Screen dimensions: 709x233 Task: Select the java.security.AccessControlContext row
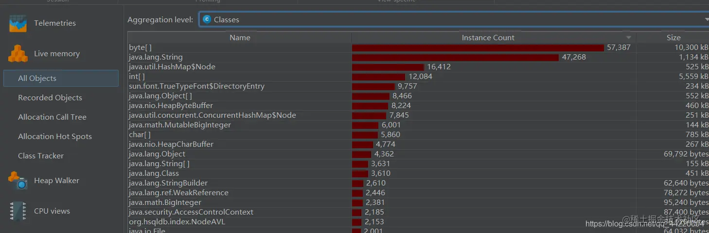coord(418,212)
